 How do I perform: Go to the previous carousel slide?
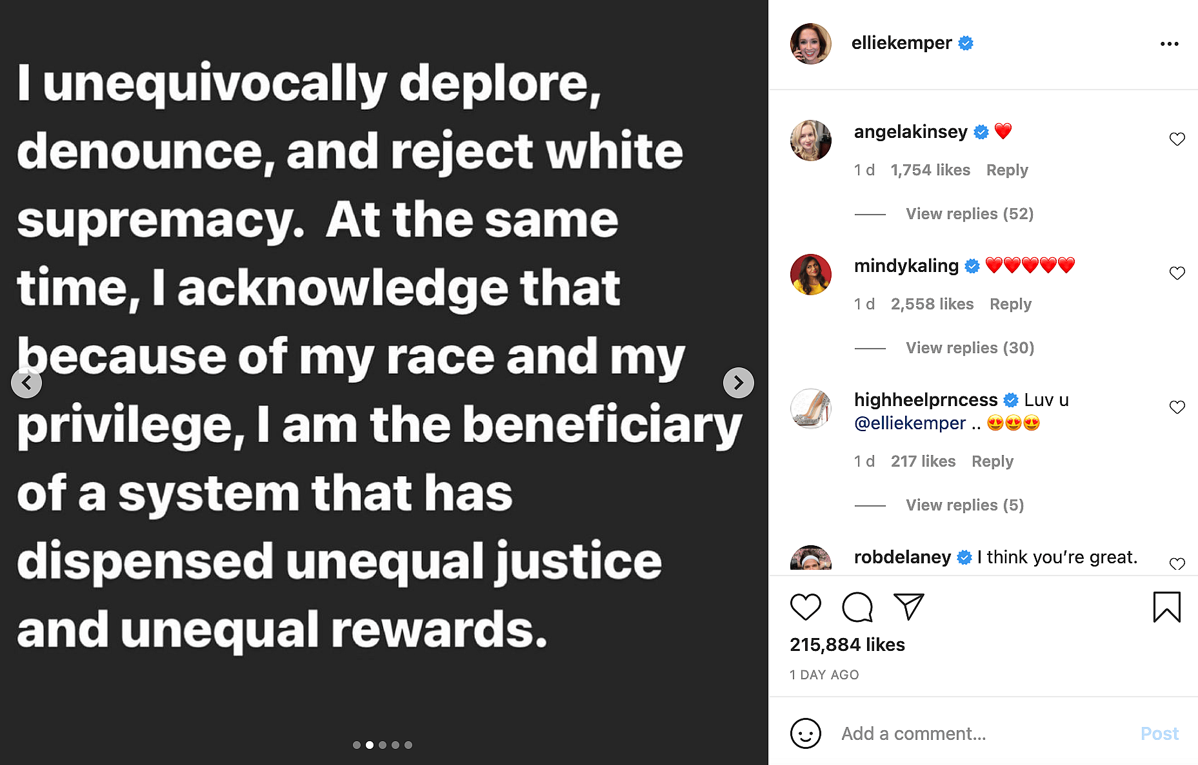click(x=26, y=383)
